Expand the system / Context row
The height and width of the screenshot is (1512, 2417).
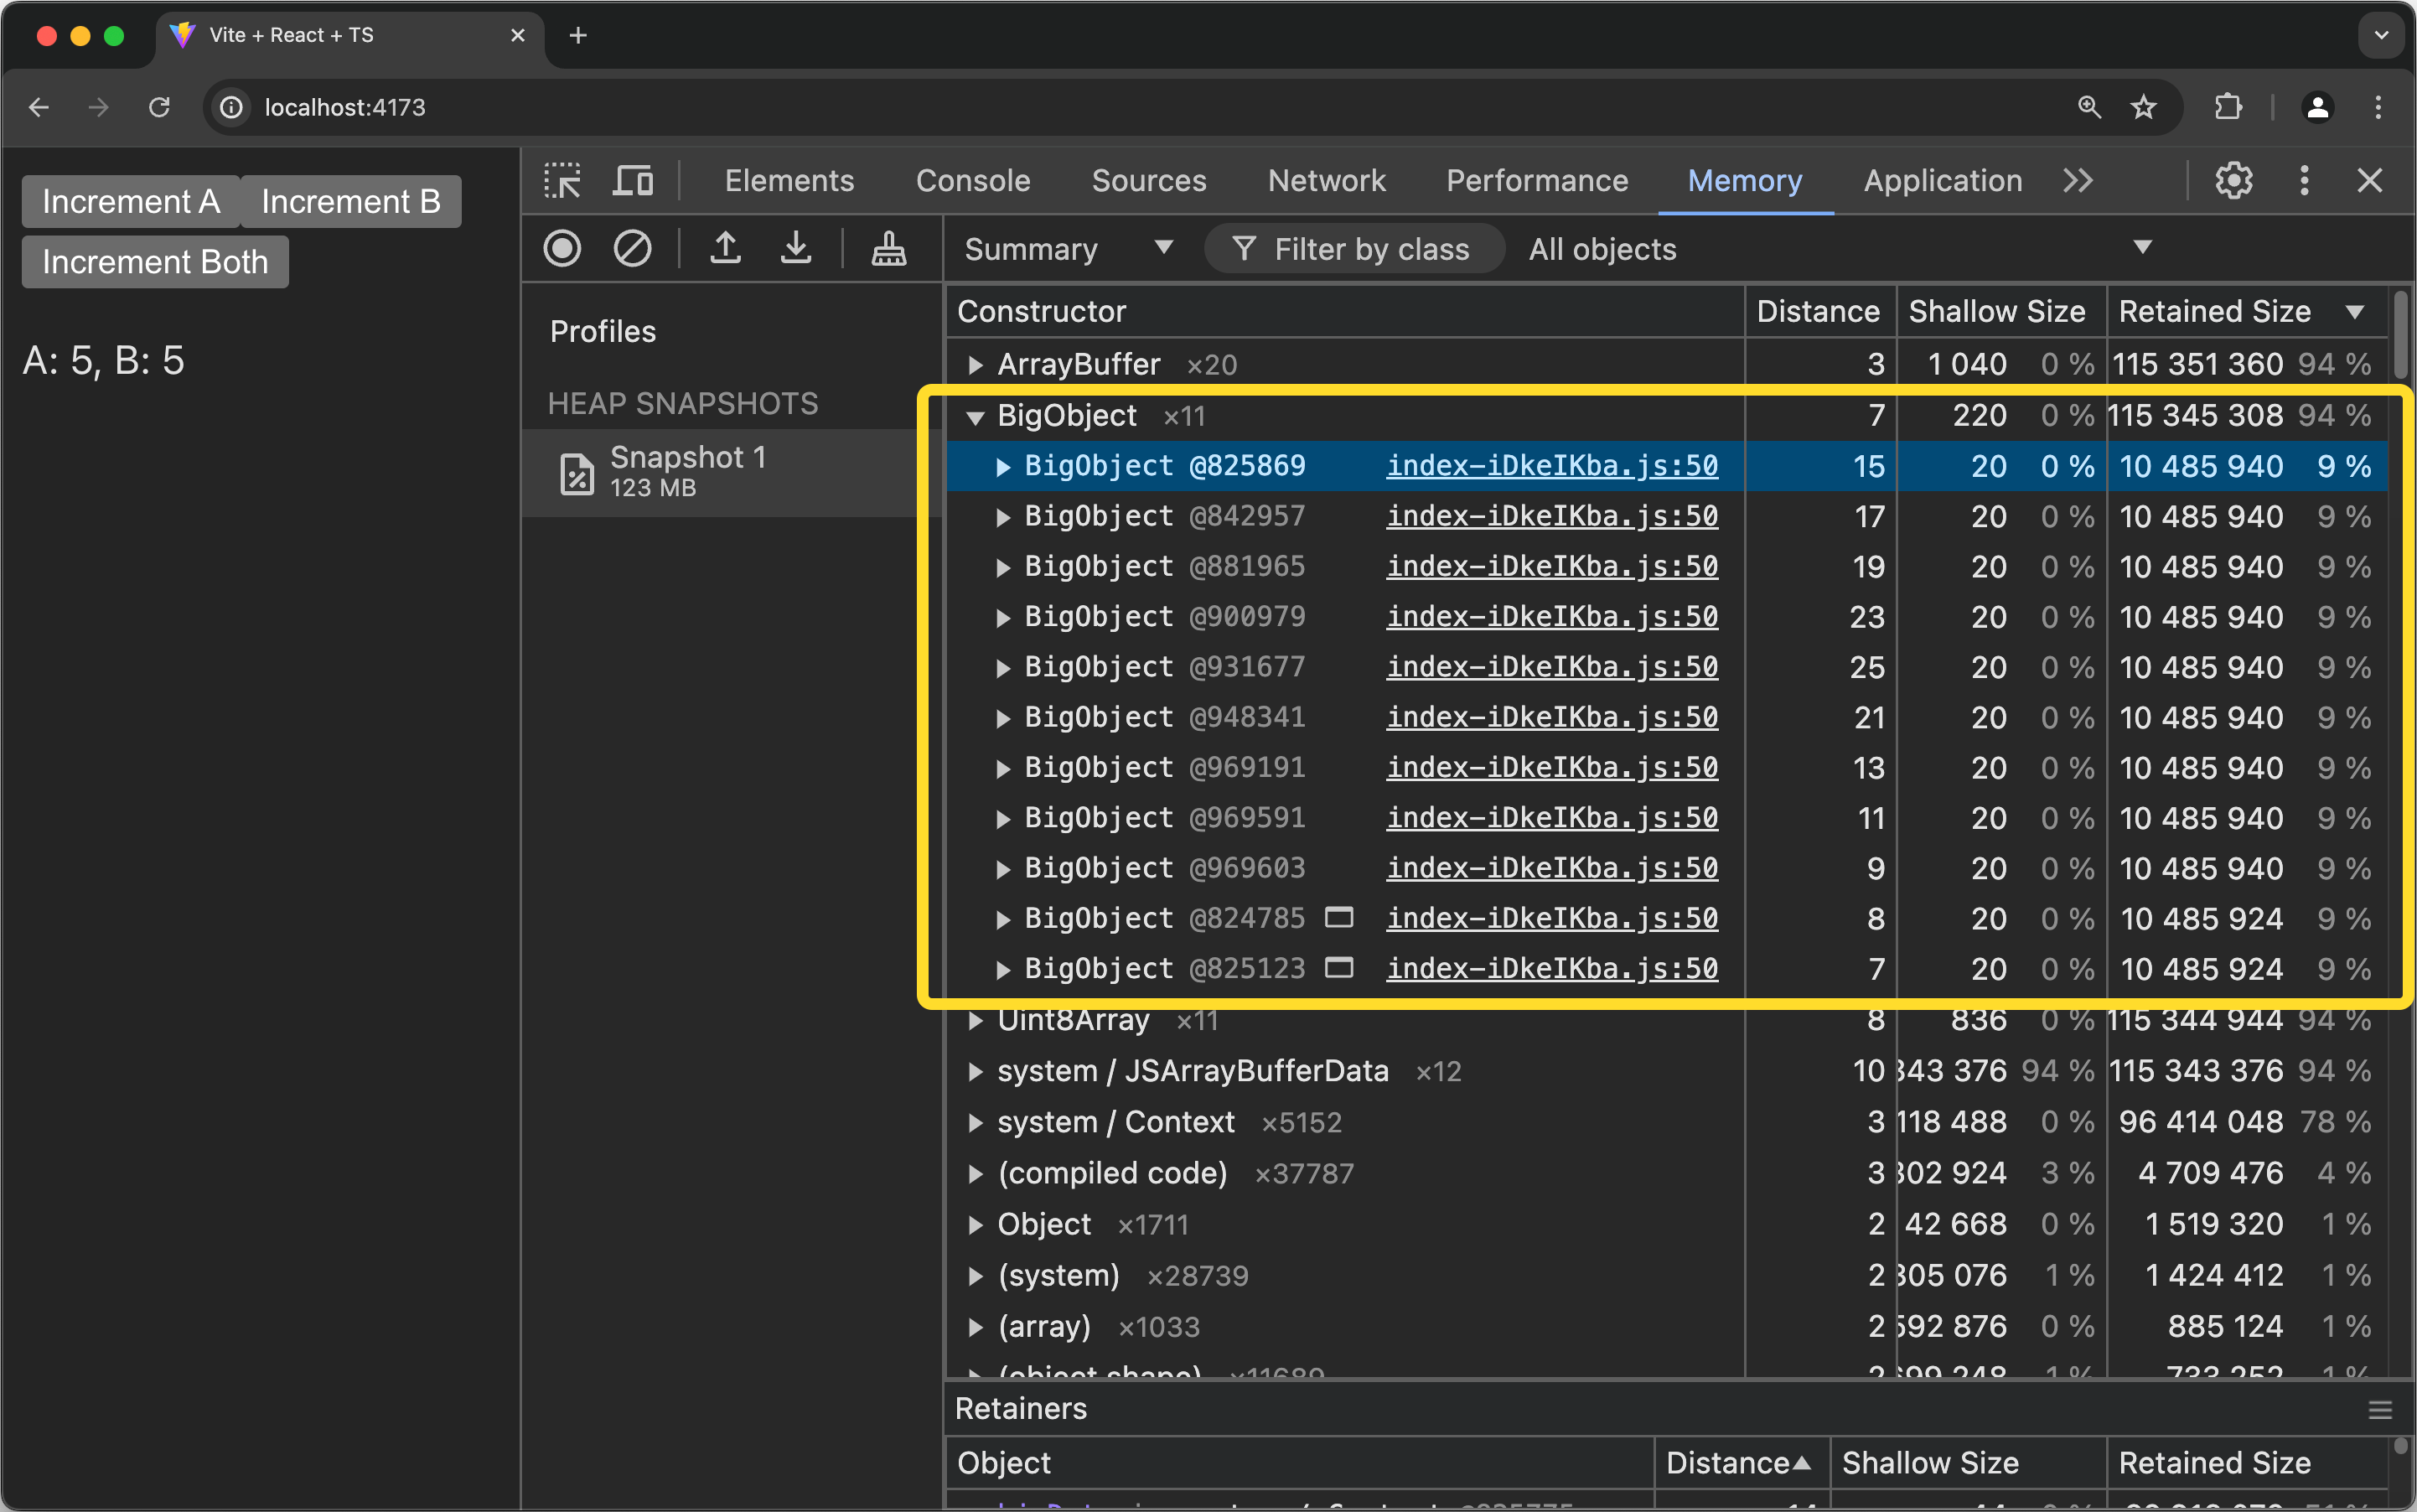[x=975, y=1123]
